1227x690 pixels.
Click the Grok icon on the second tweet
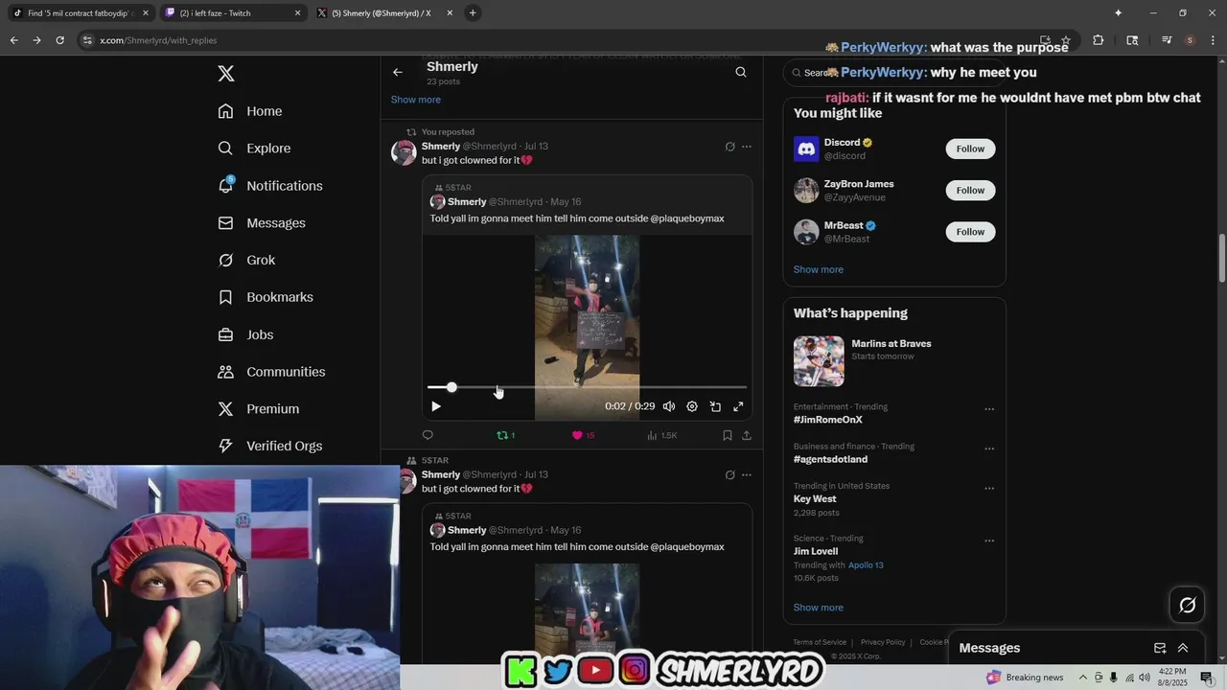[x=729, y=474]
